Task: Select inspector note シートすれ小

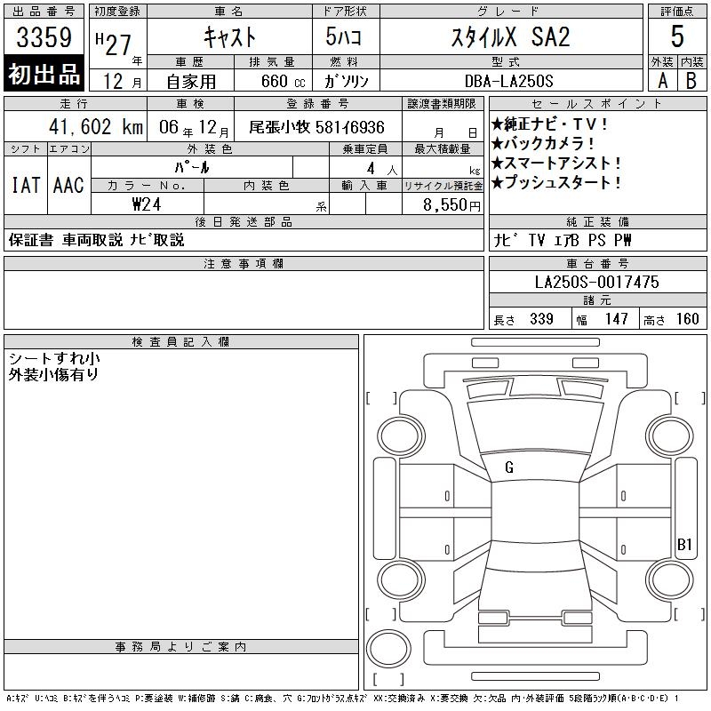Action: (x=54, y=359)
